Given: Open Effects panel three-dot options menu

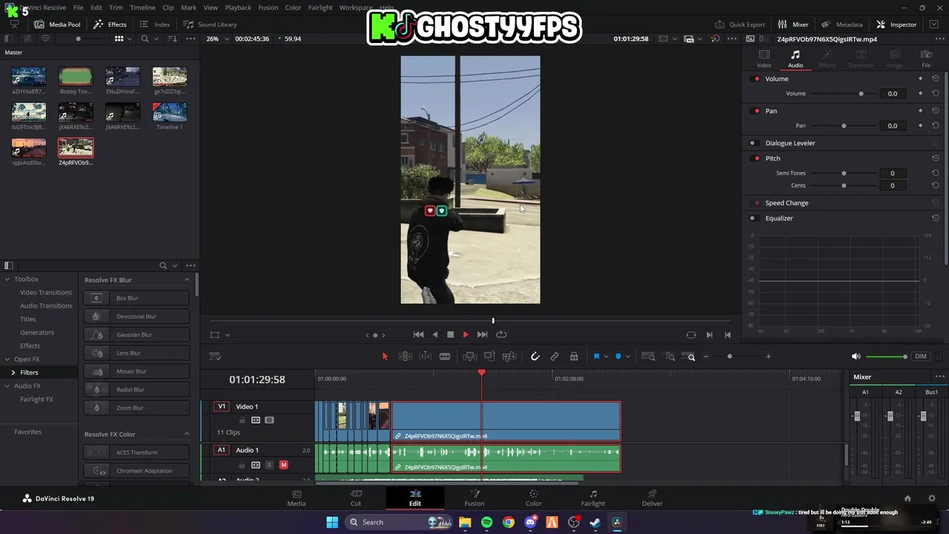Looking at the screenshot, I should 191,266.
